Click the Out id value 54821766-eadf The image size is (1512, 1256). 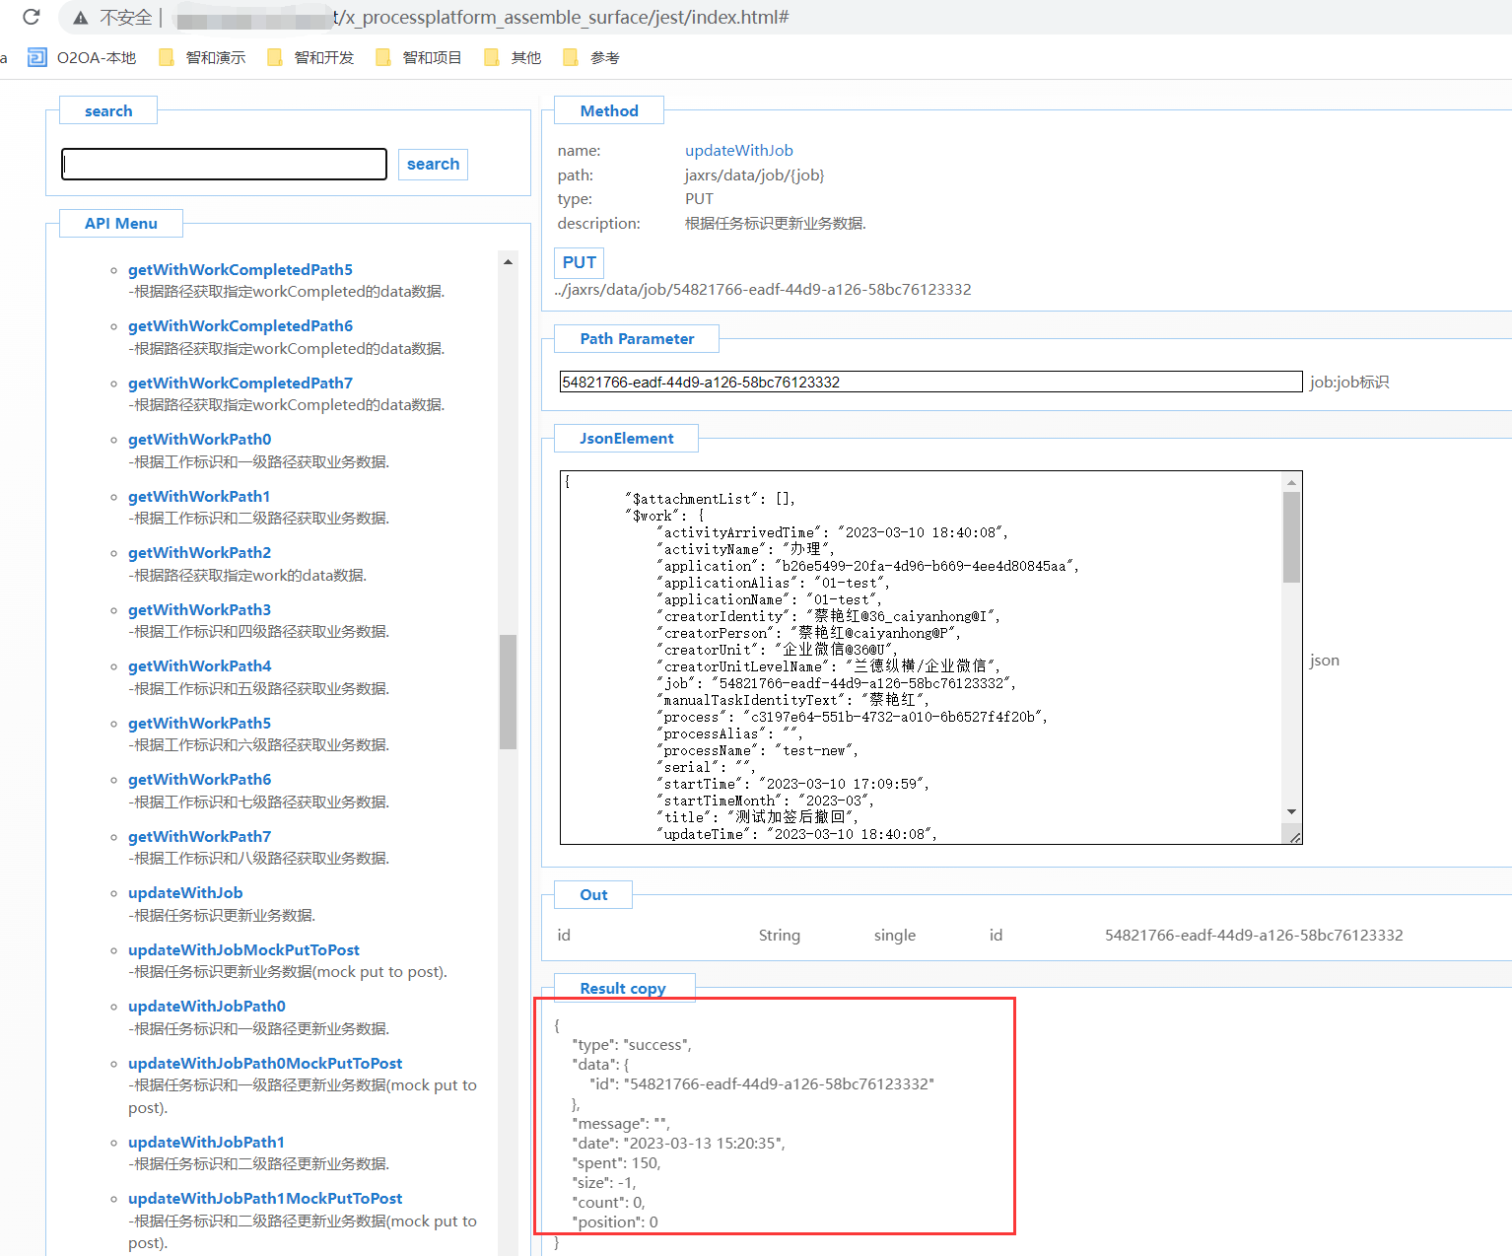(1254, 935)
